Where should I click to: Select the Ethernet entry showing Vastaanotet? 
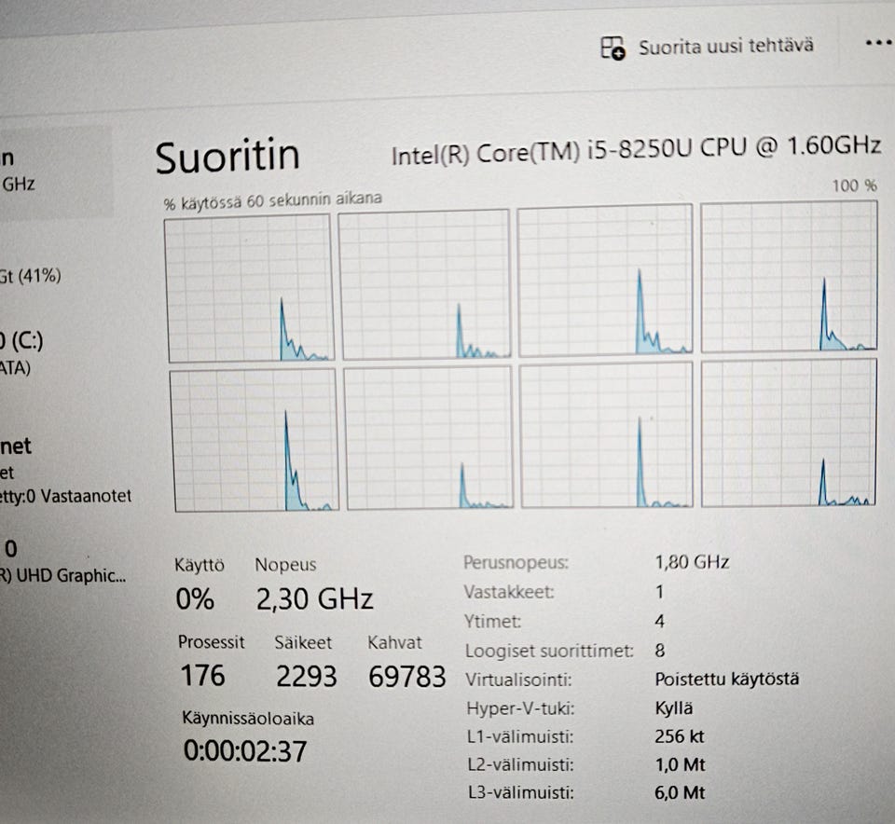pyautogui.click(x=65, y=471)
